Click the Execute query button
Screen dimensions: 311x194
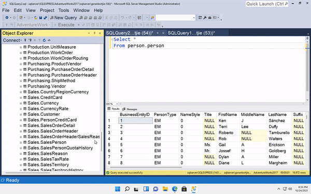click(x=64, y=25)
